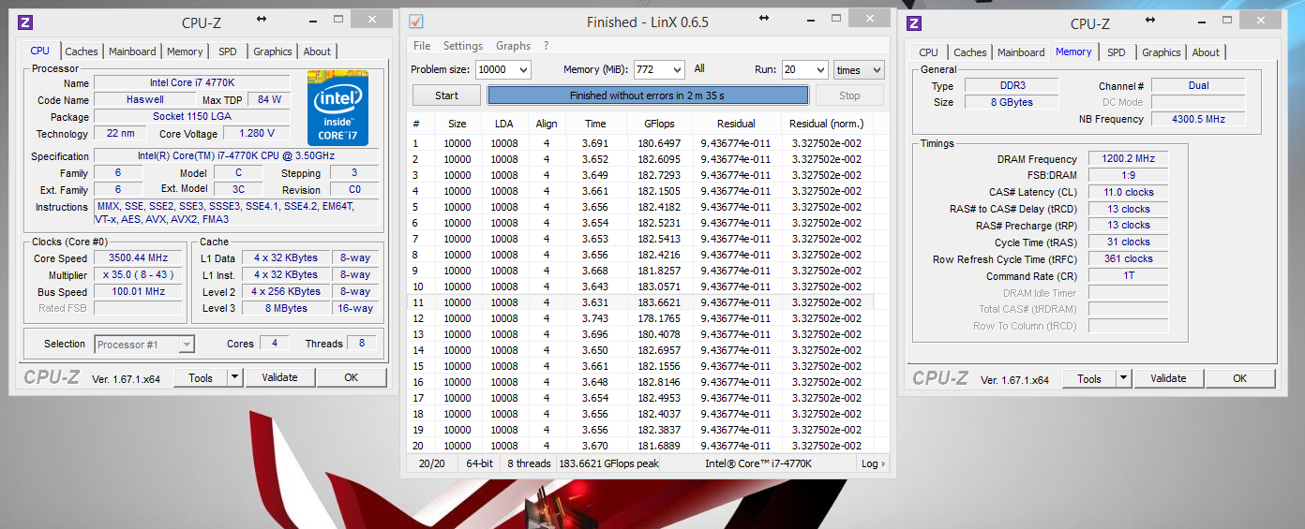Switch to About tab in CPU-Z processor window

317,51
